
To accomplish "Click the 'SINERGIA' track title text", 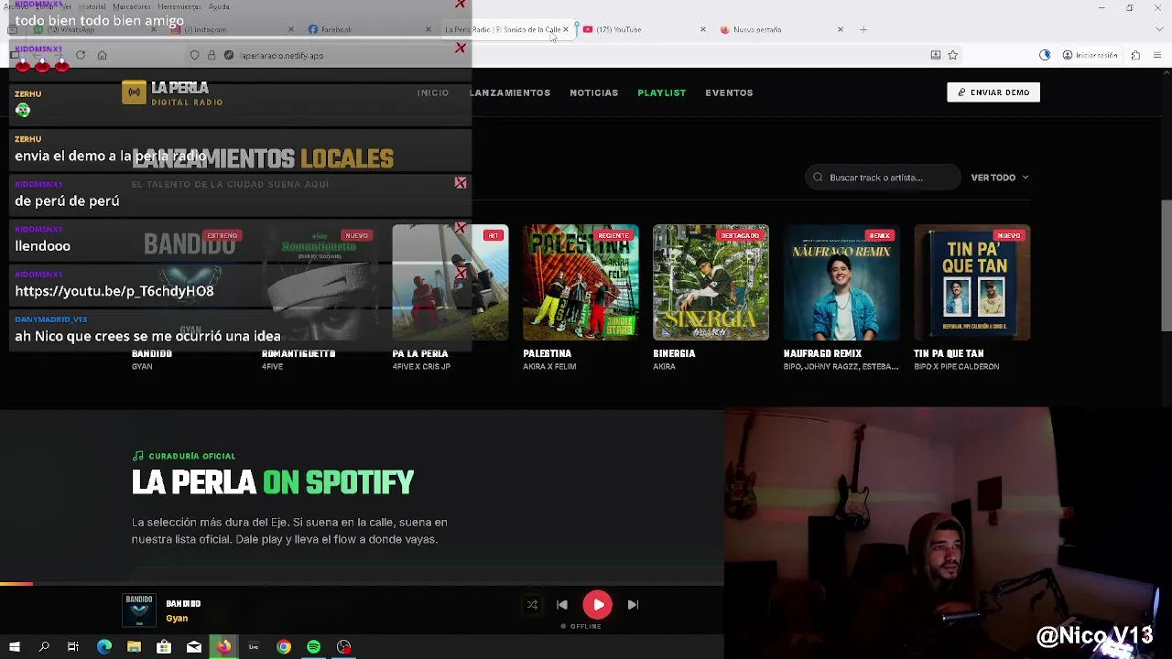I will 675,353.
